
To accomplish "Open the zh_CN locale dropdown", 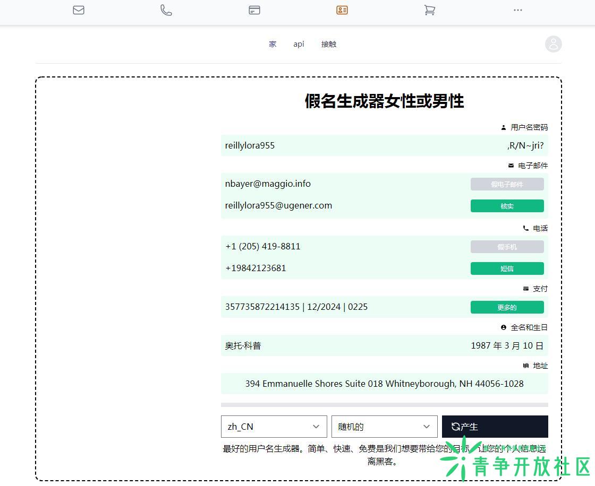I will click(274, 427).
